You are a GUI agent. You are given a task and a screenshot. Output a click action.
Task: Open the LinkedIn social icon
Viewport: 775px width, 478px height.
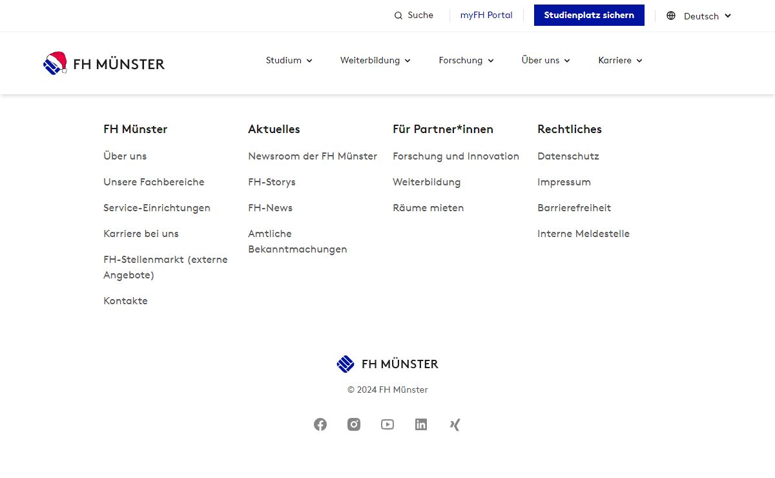pyautogui.click(x=421, y=424)
